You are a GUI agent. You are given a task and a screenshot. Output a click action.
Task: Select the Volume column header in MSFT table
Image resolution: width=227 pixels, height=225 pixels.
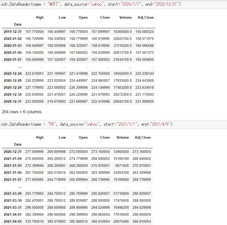click(125, 18)
